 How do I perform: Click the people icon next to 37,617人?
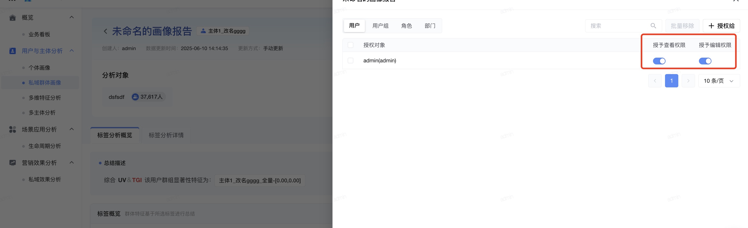[135, 97]
